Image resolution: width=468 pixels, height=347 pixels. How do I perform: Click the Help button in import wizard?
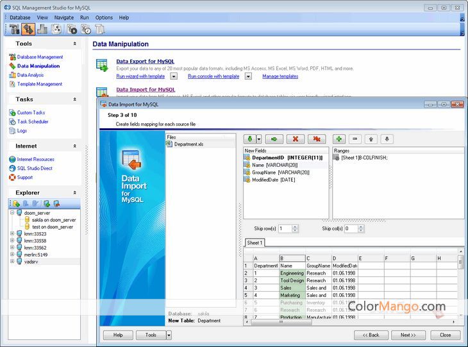tap(118, 335)
